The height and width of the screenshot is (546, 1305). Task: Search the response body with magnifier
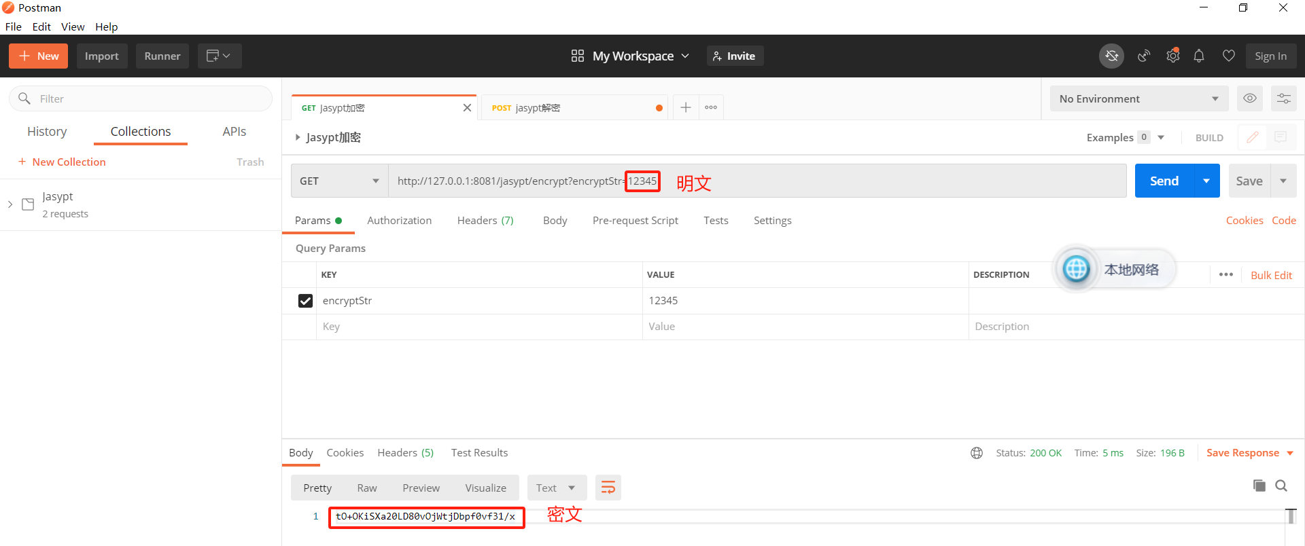1281,486
